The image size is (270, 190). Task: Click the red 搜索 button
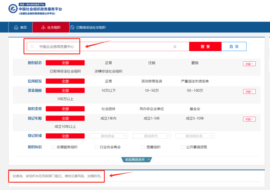[205, 47]
